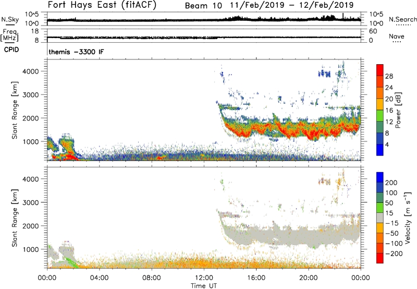Image resolution: width=417 pixels, height=289 pixels.
Task: Click the '200' tick on the velocity colorbar
Action: (x=391, y=183)
